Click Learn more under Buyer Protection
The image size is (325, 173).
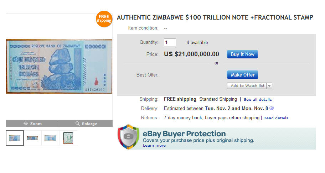[x=154, y=146]
